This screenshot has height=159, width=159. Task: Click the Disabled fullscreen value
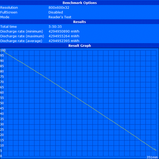pos(56,12)
